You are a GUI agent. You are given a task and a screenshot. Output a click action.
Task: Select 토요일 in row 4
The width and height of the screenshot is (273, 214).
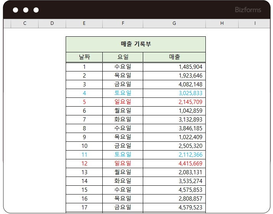point(123,93)
